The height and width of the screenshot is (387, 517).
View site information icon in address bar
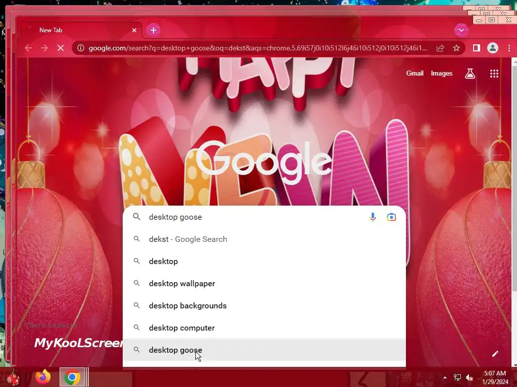tap(80, 48)
